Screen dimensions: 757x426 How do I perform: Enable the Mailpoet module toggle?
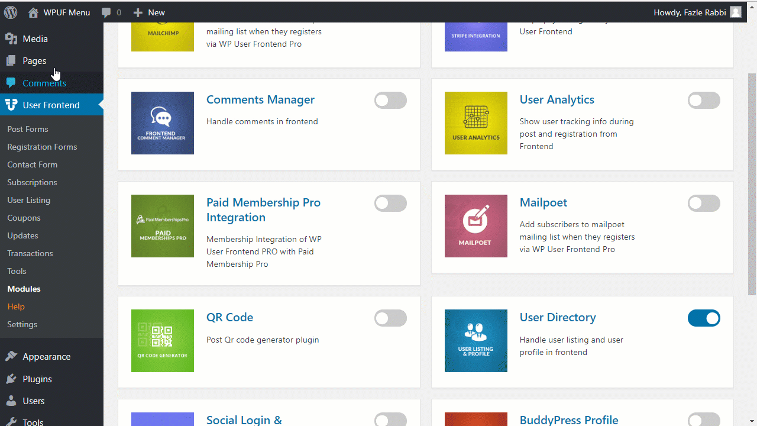point(704,204)
